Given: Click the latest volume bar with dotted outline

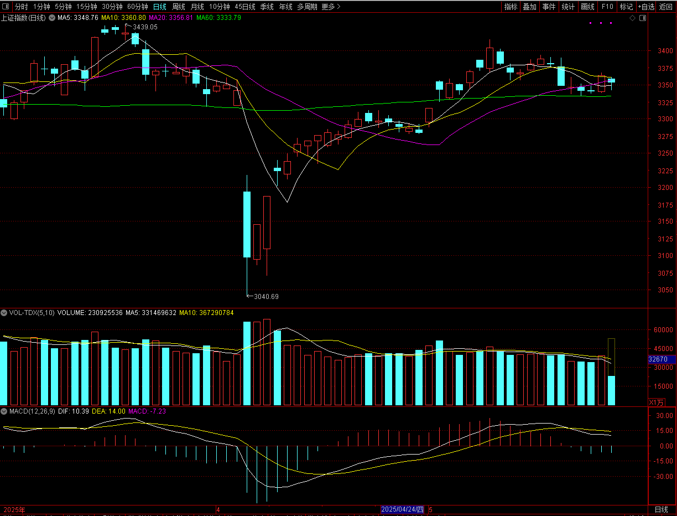Looking at the screenshot, I should tap(611, 371).
